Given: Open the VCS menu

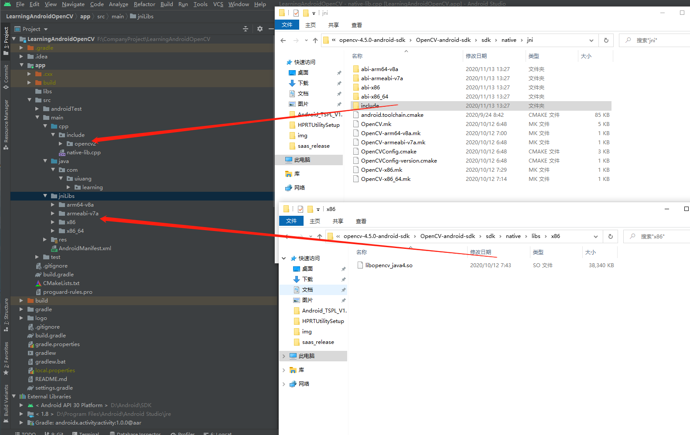Looking at the screenshot, I should tap(218, 4).
